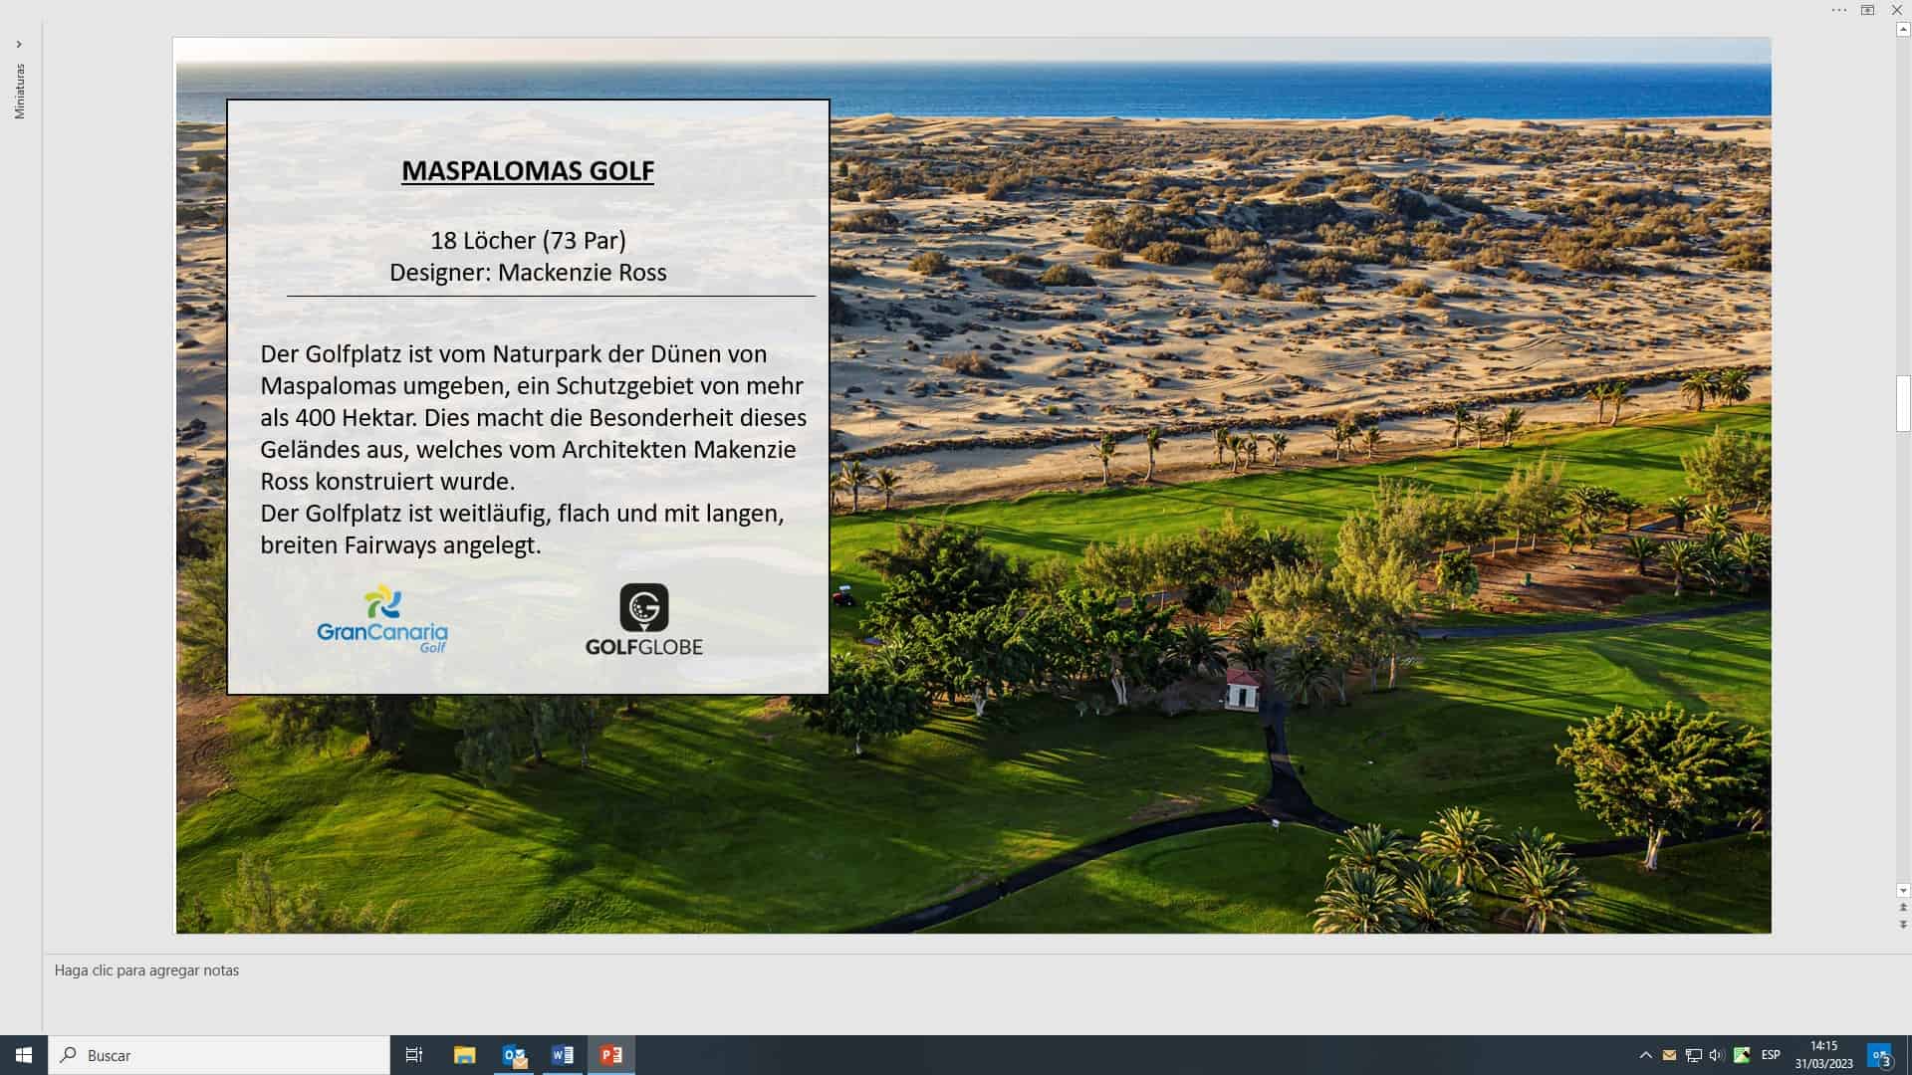Open the three-dots more options menu
The image size is (1912, 1075).
click(1838, 10)
